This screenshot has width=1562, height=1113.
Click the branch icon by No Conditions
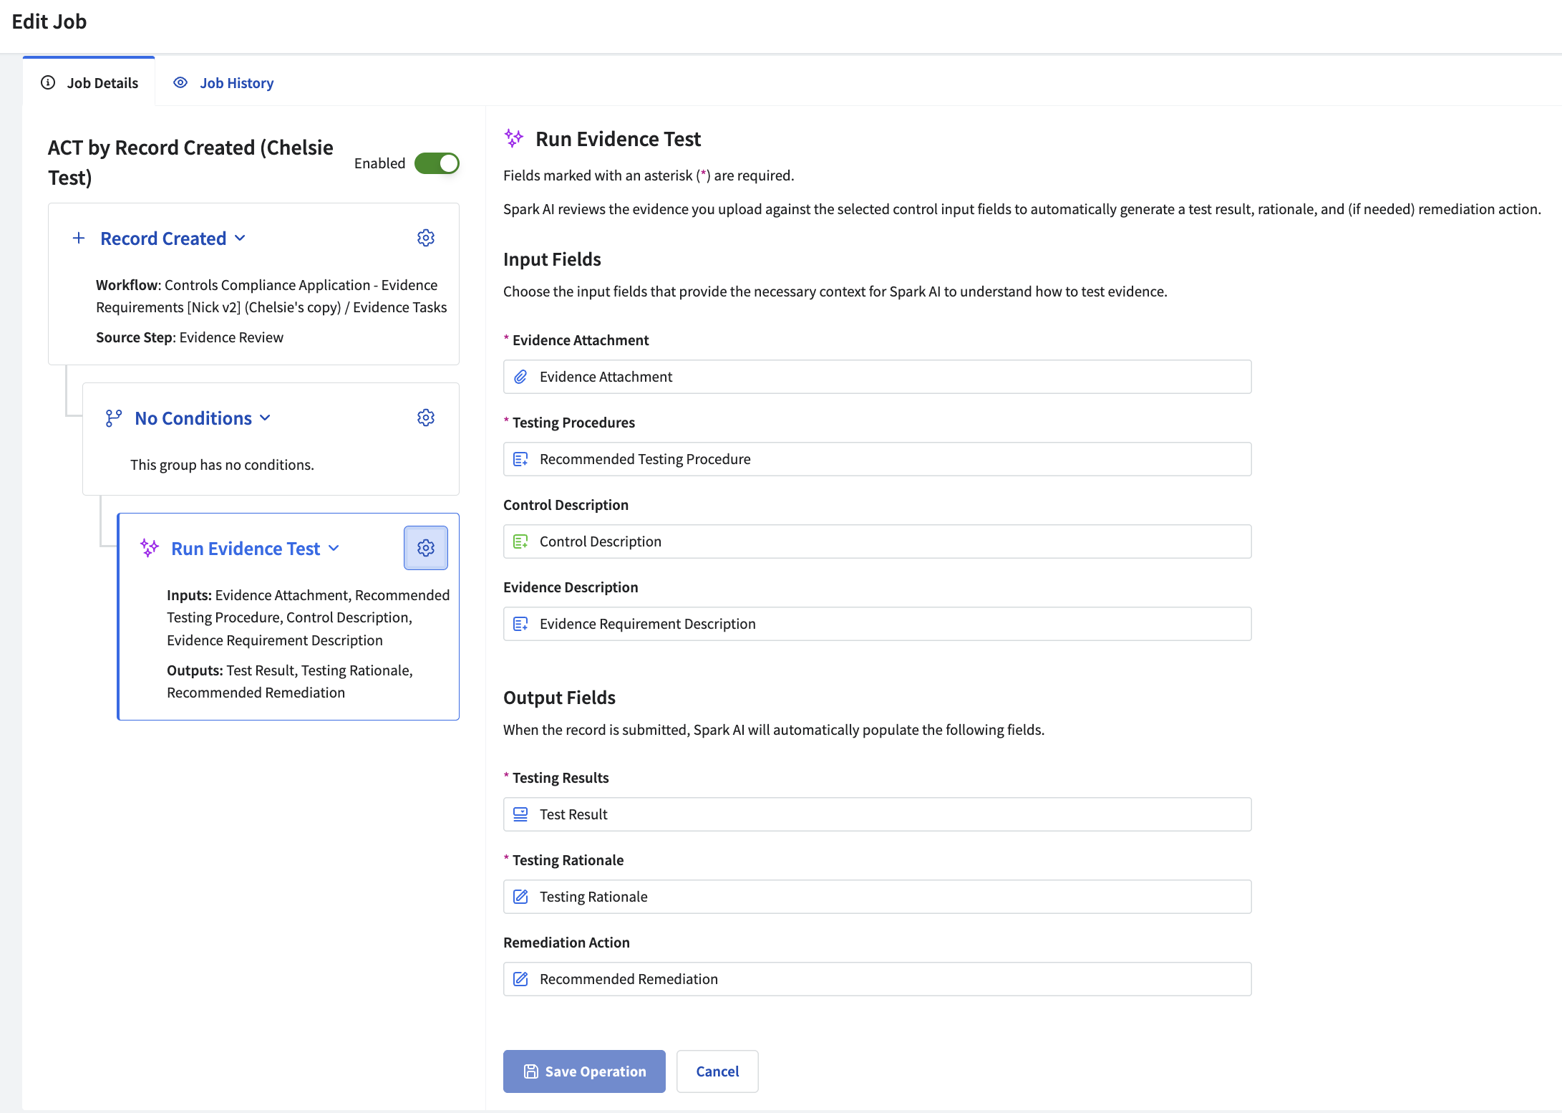113,418
